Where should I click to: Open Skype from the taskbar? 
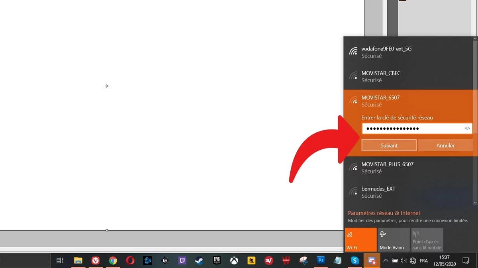click(355, 261)
